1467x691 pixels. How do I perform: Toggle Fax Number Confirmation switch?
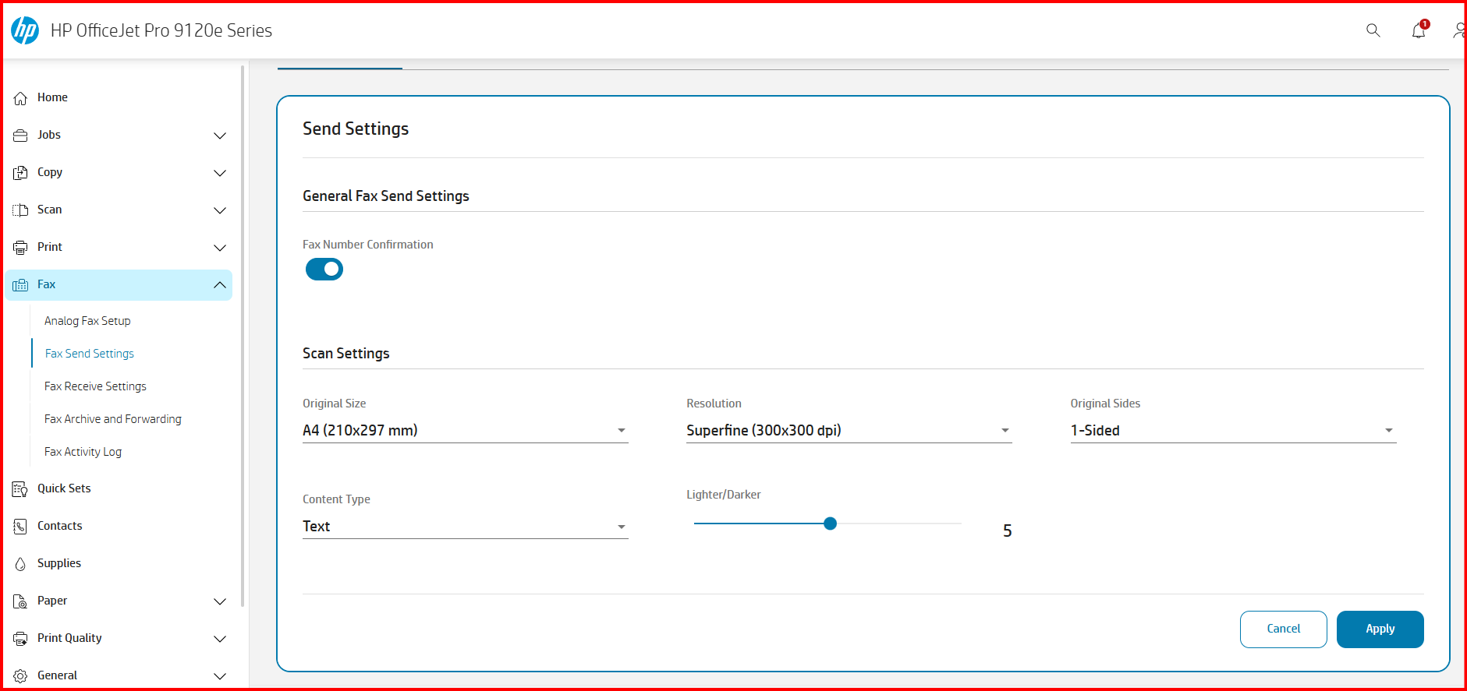324,270
